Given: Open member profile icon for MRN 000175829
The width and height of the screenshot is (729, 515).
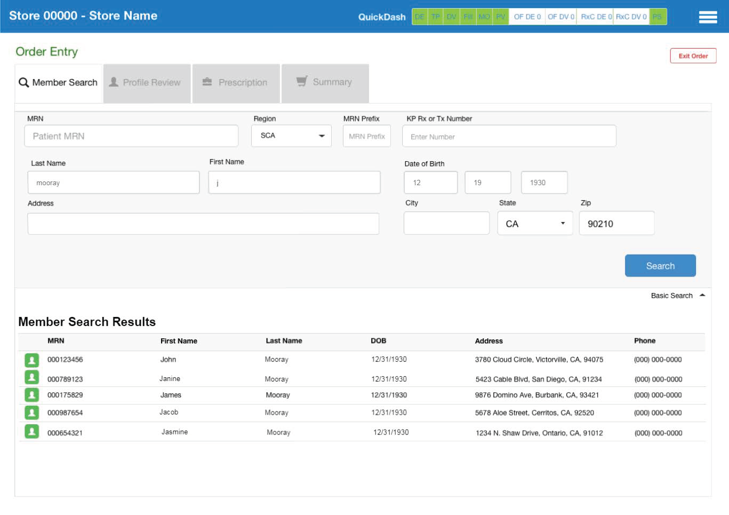Looking at the screenshot, I should tap(32, 395).
